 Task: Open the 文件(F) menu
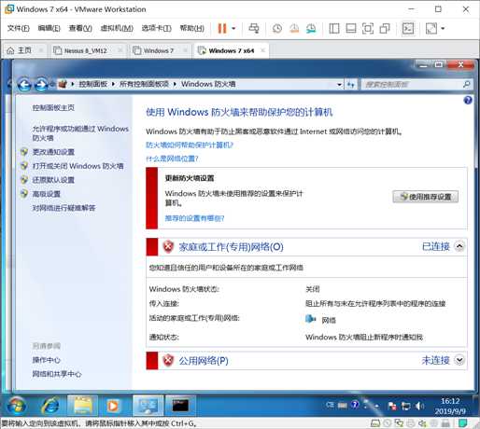point(19,28)
